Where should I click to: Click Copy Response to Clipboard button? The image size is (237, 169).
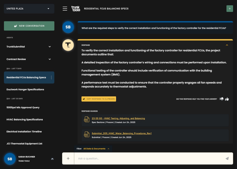click(99, 99)
